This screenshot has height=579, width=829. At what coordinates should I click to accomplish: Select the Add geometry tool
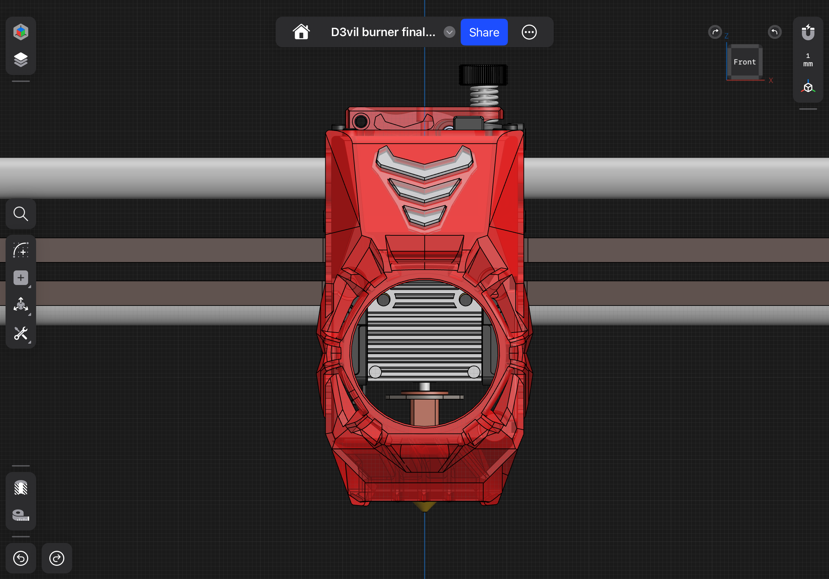click(20, 277)
